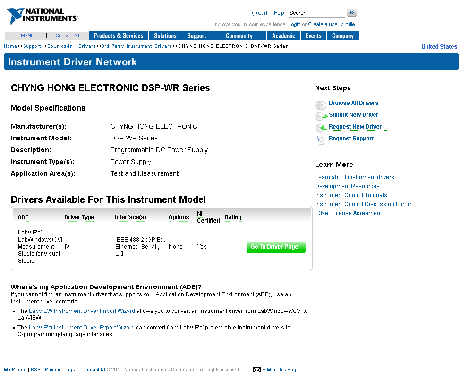Click the Request Support icon
The width and height of the screenshot is (469, 381).
pyautogui.click(x=321, y=140)
